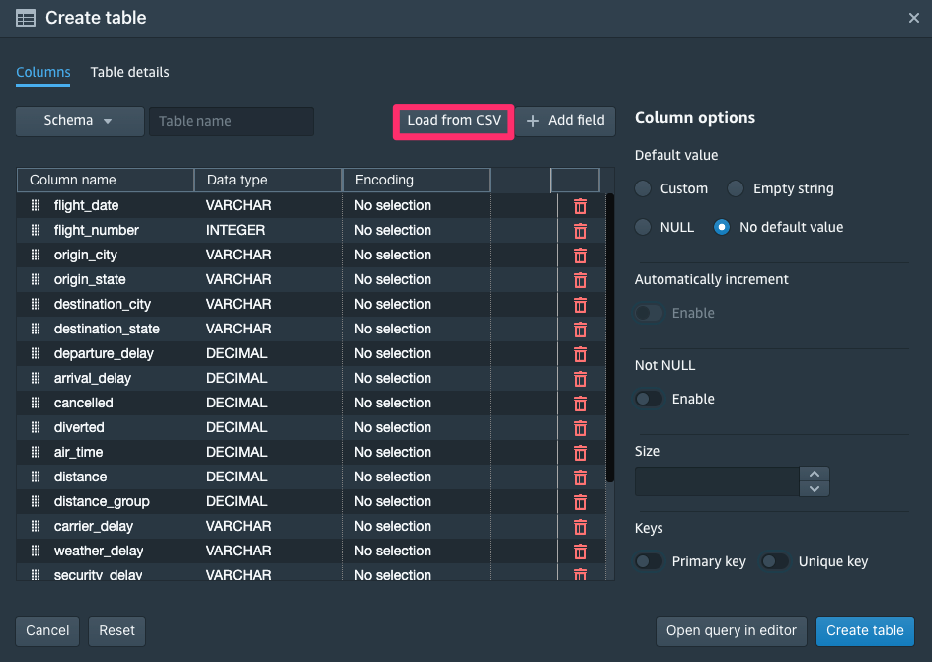Delete the flight_date column with trash icon
The height and width of the screenshot is (662, 932).
pyautogui.click(x=581, y=206)
